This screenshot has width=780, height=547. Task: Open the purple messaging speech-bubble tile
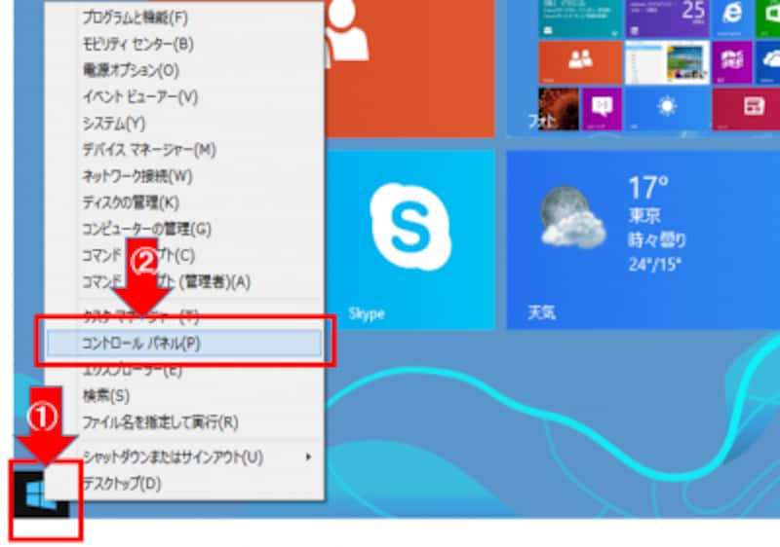pos(602,109)
